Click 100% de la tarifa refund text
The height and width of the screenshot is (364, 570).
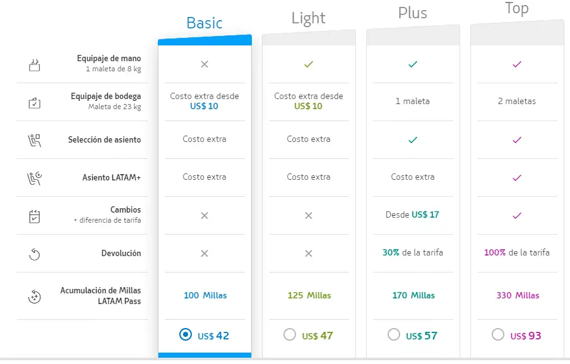[x=516, y=252]
